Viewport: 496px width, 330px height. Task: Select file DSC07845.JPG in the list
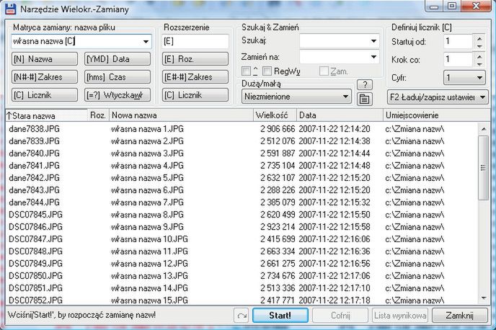[x=35, y=215]
